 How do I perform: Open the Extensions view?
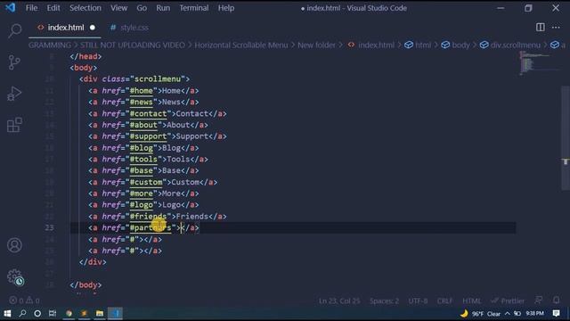tap(14, 125)
